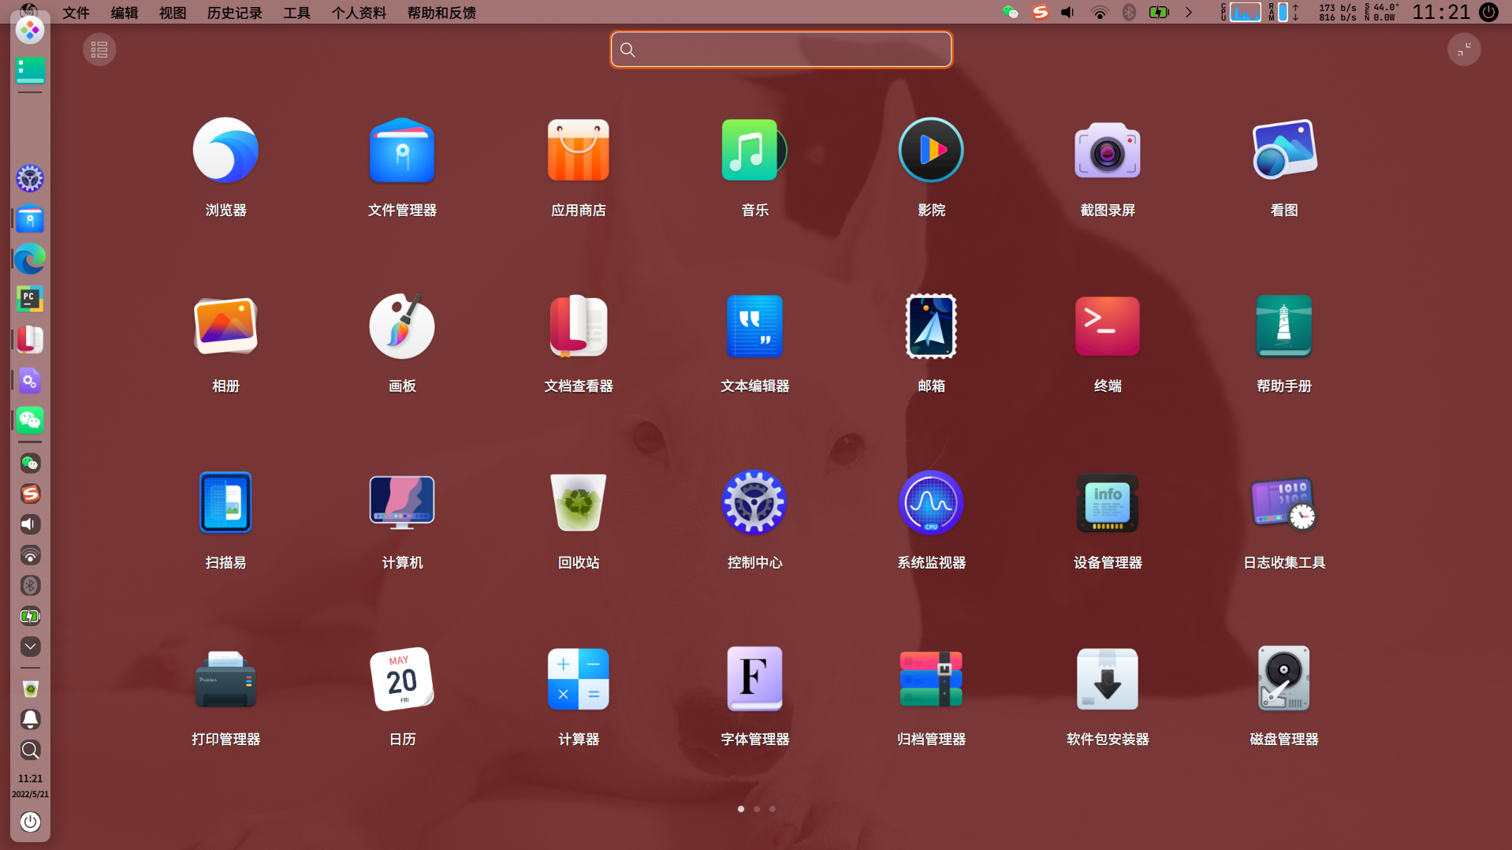Viewport: 1512px width, 850px height.
Task: Open the 字体管理器 font manager
Action: pyautogui.click(x=754, y=679)
